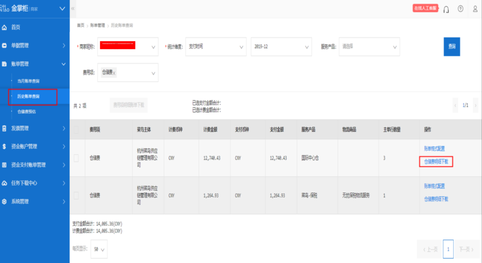The image size is (482, 263).
Task: Click the 在线人工客服 button
Action: click(425, 8)
